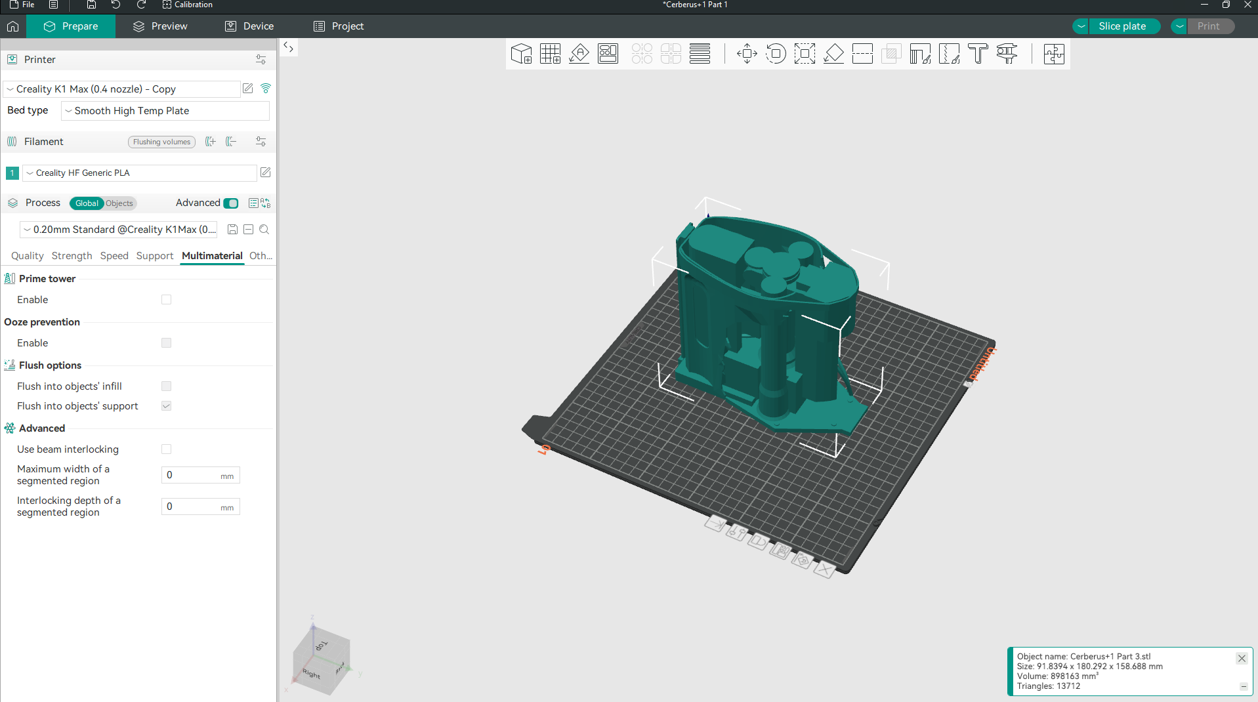Open the Bed type dropdown
This screenshot has height=702, width=1258.
pos(165,111)
